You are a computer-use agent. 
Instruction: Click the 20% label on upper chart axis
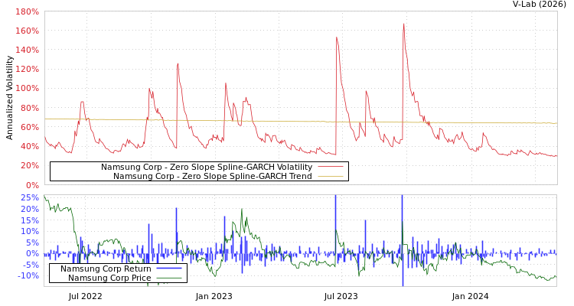[x=29, y=166]
